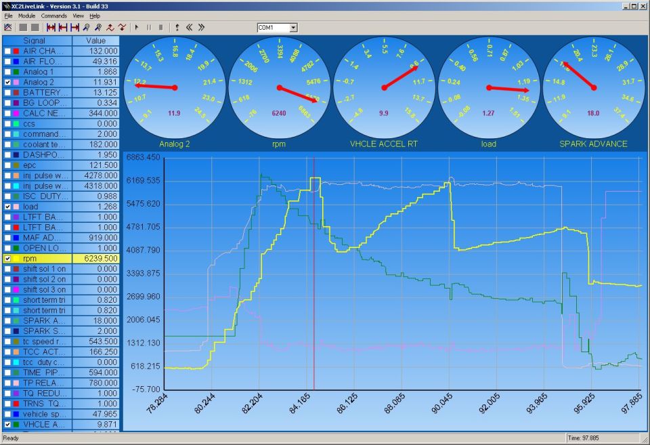The image size is (650, 445).
Task: Select the SPARK A... signal row
Action: 61,320
